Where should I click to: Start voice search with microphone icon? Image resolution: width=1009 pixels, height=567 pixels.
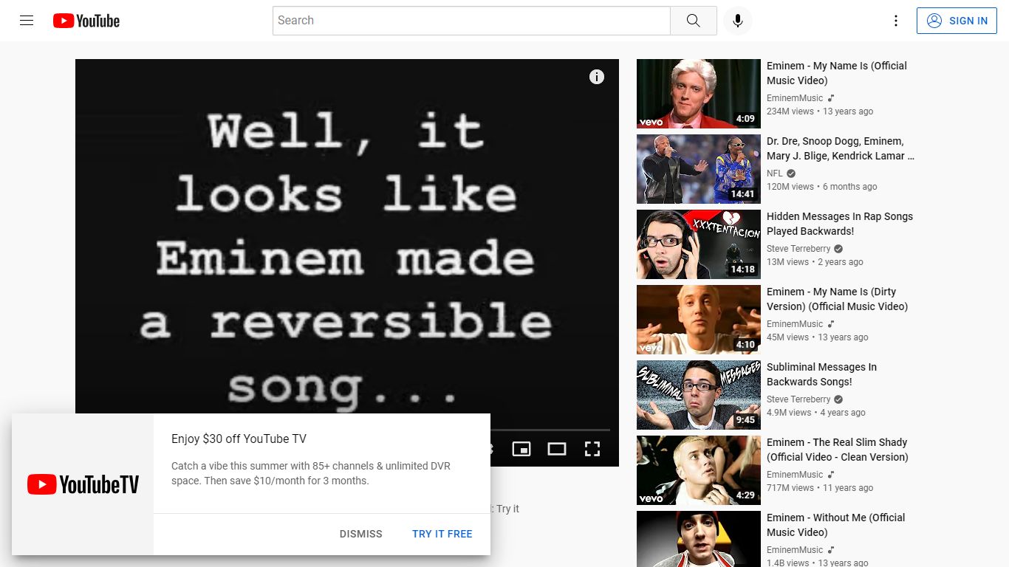tap(737, 21)
